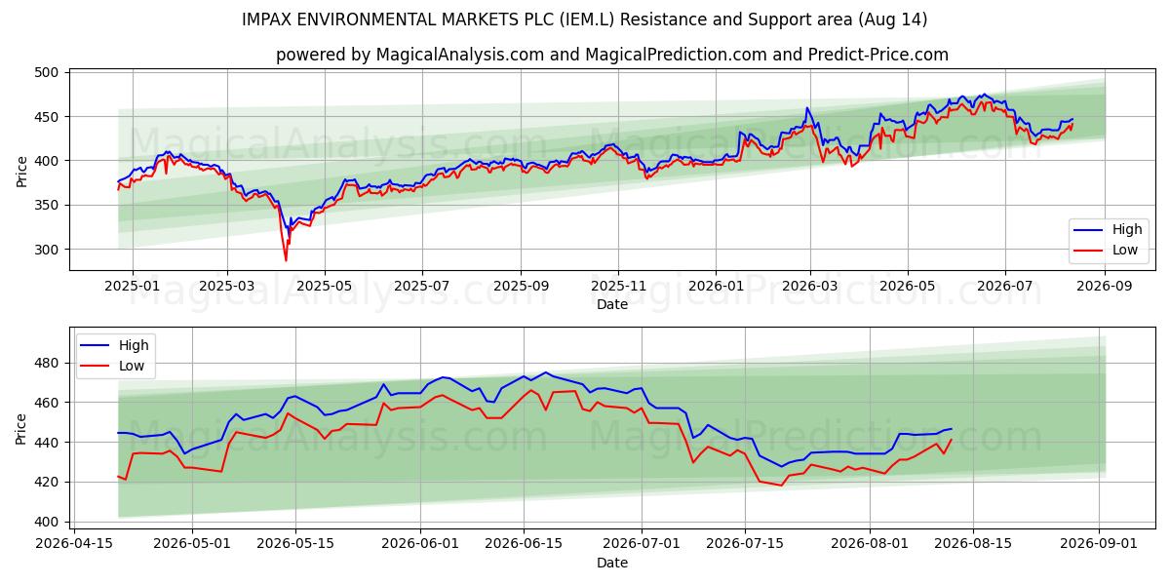Viewport: 1170px width, 585px height.
Task: Click the 2026-07-15 date tick label
Action: pyautogui.click(x=745, y=543)
